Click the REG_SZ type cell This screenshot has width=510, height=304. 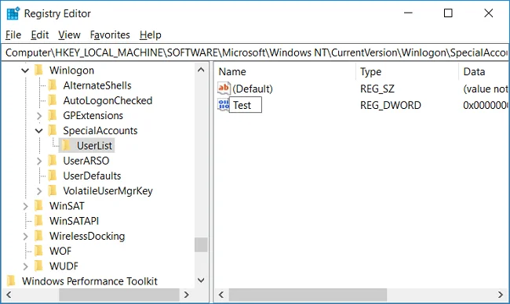[377, 89]
